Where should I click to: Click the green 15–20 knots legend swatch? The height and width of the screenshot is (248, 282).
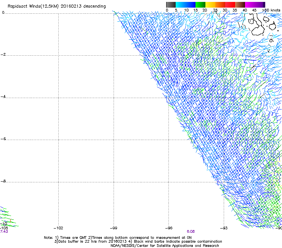(x=200, y=5)
